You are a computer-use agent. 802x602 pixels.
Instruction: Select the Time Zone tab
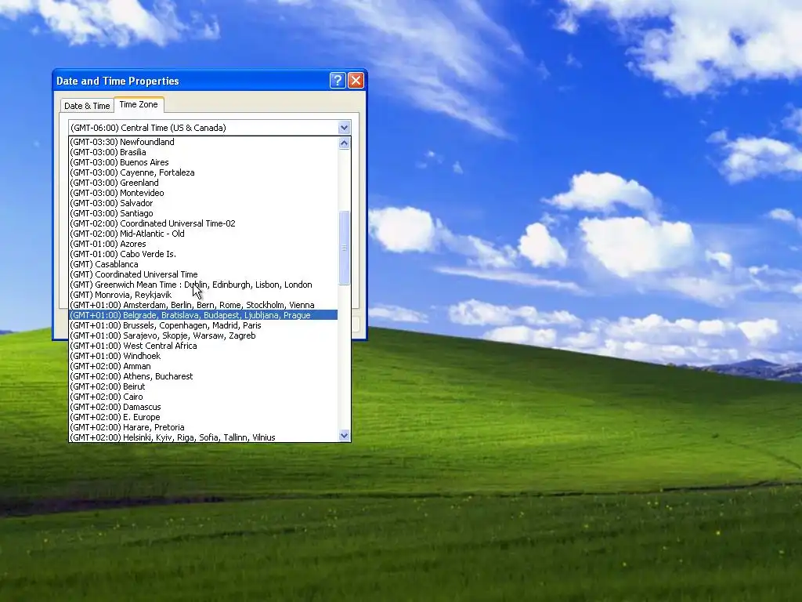coord(139,104)
